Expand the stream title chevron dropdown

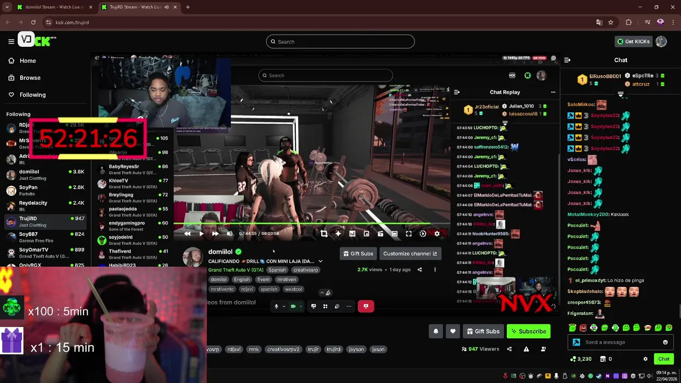click(320, 261)
